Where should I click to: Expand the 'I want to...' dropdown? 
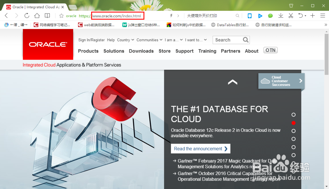pos(196,40)
